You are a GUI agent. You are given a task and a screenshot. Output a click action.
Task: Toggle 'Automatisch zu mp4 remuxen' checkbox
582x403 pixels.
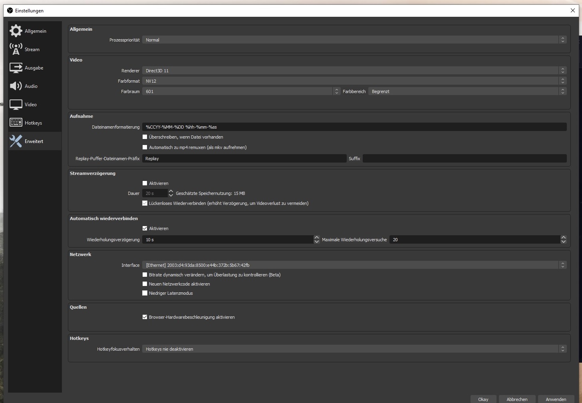(145, 147)
